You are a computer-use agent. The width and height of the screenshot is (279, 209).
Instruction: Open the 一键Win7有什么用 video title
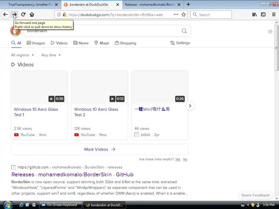[x=152, y=109]
